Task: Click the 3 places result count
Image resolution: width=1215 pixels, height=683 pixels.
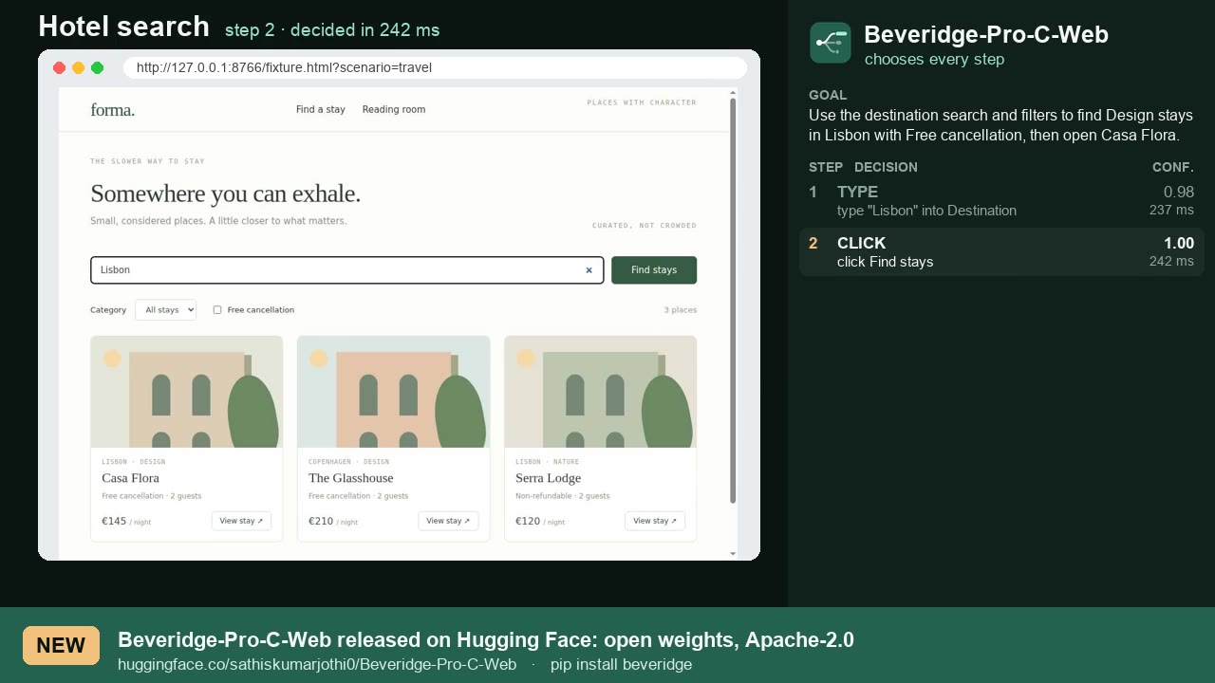Action: pos(681,310)
